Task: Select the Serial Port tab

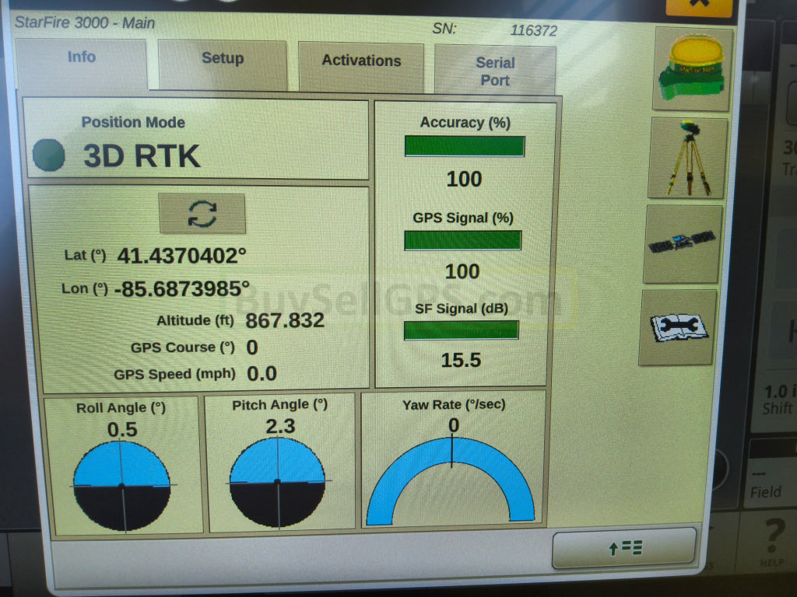Action: pyautogui.click(x=495, y=72)
